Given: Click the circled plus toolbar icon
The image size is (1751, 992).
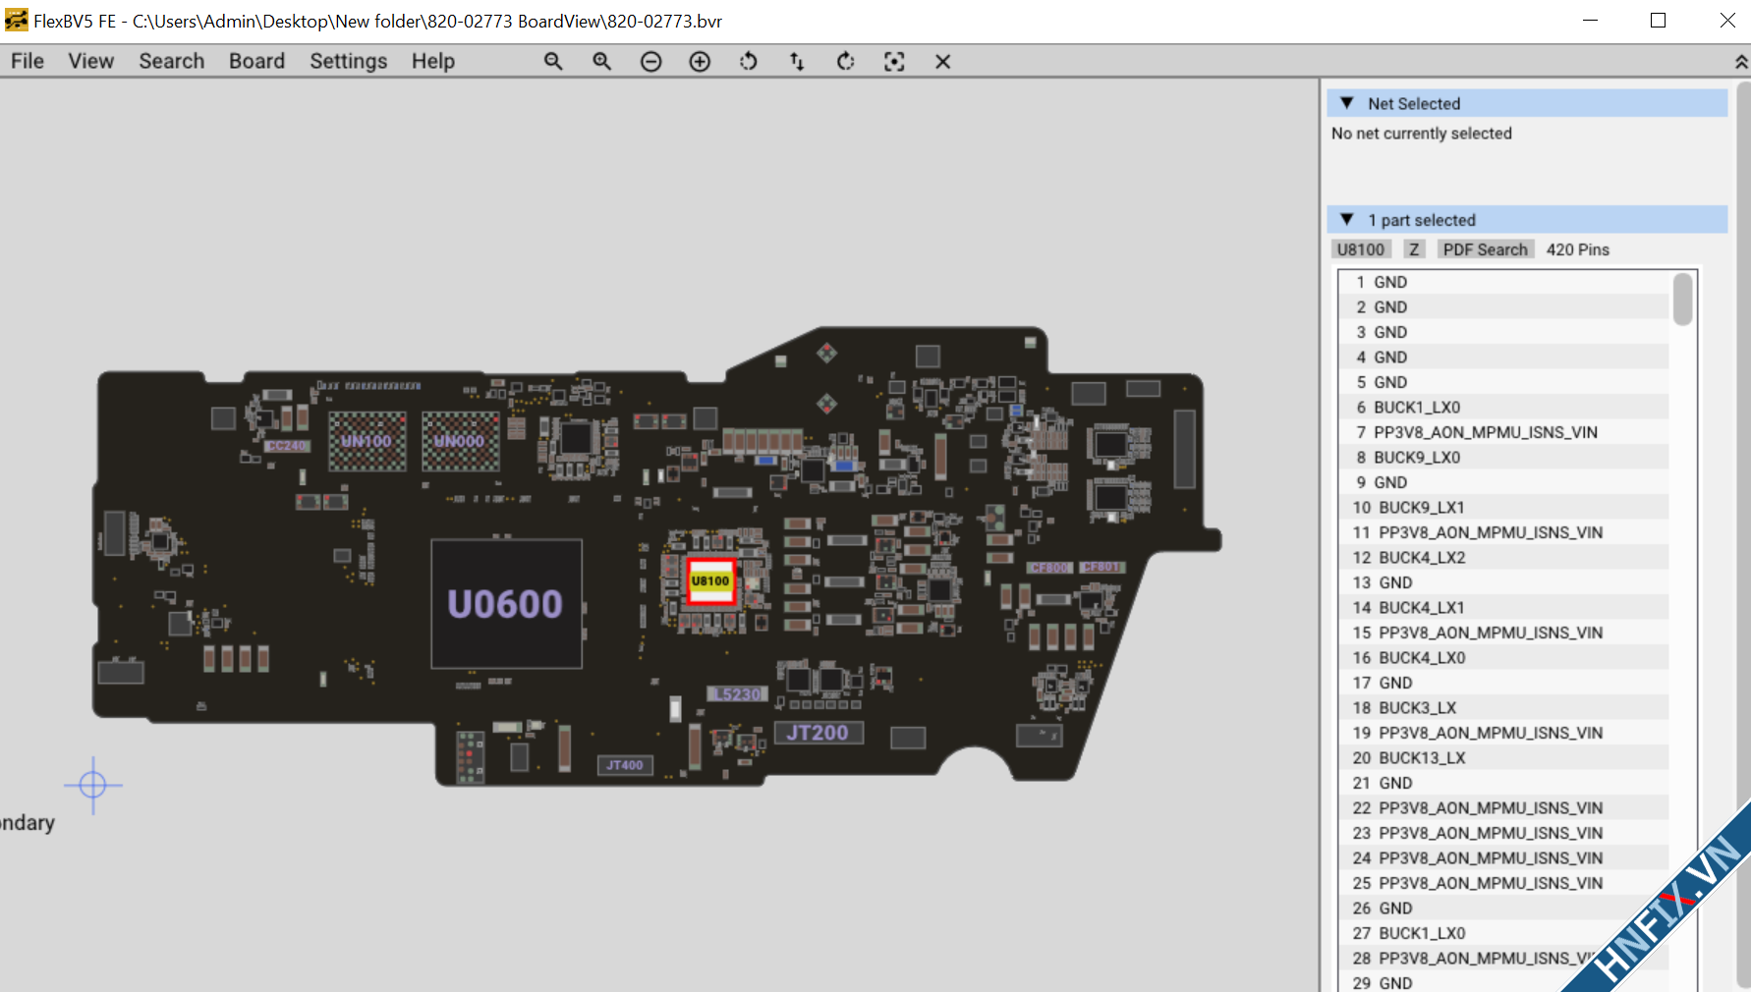Looking at the screenshot, I should [x=700, y=62].
